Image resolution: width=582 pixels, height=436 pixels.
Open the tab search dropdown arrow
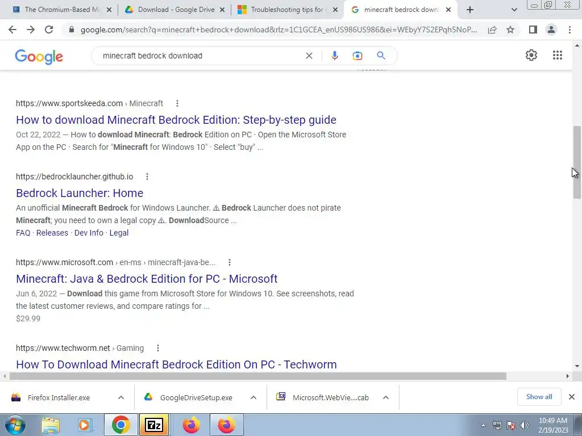pos(514,10)
